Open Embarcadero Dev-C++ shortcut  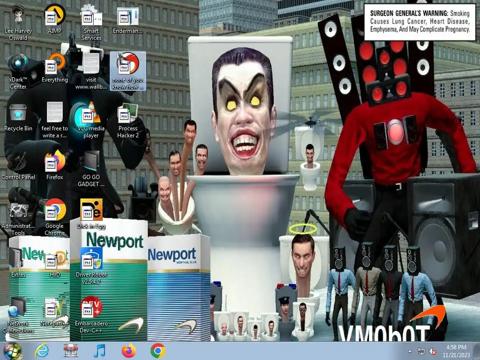[91, 315]
